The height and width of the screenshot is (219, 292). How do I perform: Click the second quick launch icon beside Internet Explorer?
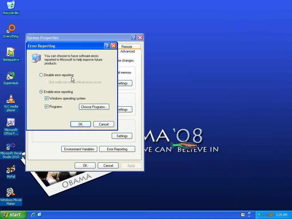coord(40,215)
